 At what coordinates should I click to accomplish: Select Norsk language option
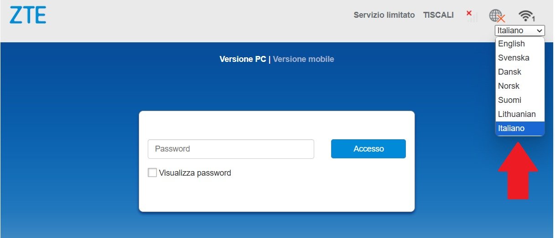[508, 86]
